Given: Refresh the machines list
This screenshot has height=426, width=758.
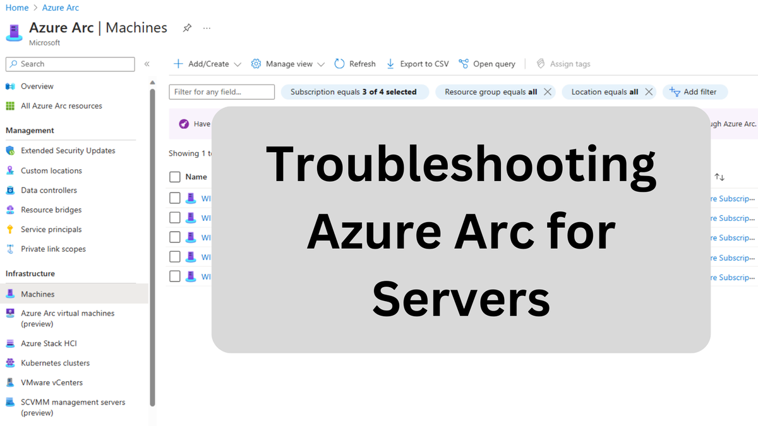Looking at the screenshot, I should point(355,64).
